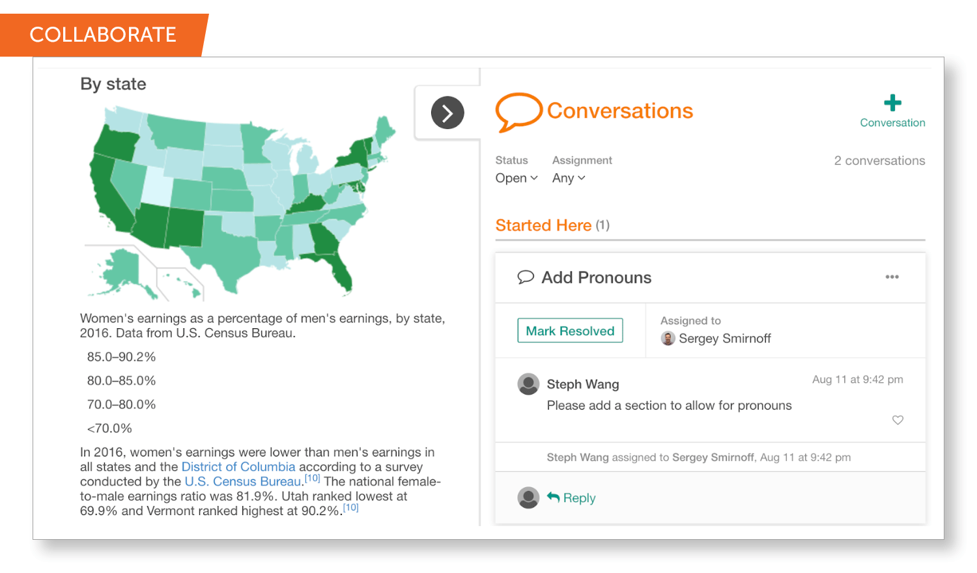This screenshot has width=977, height=573.
Task: Open the District of Columbia link
Action: pyautogui.click(x=238, y=467)
